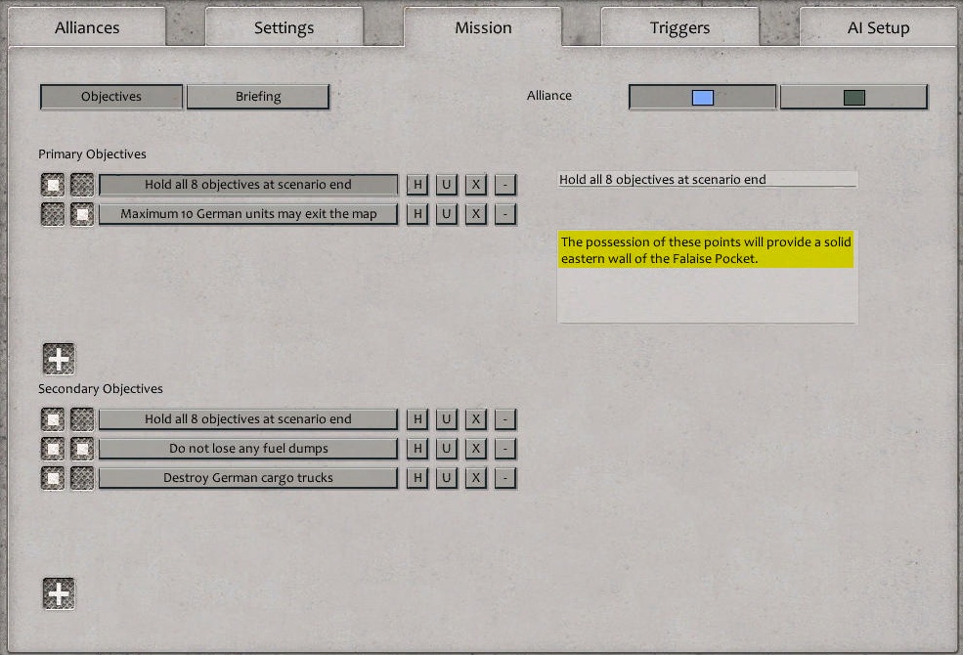Click the U button for 'Maximum 10 German units may exit the map'

[x=445, y=213]
